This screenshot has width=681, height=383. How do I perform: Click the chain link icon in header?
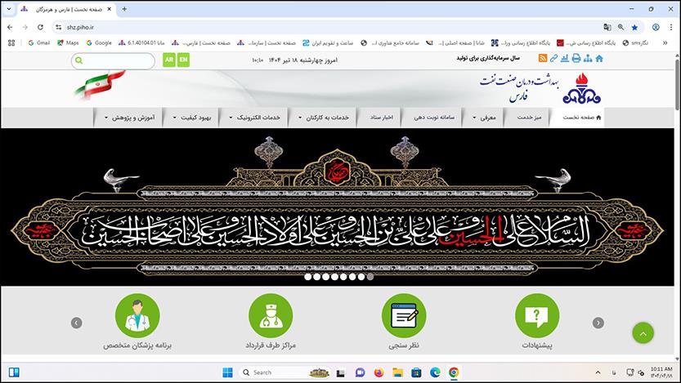553,59
